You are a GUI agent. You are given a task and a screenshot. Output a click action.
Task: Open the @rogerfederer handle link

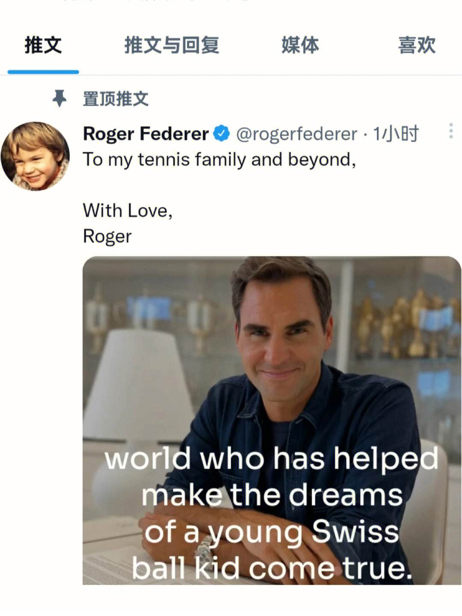click(x=296, y=134)
